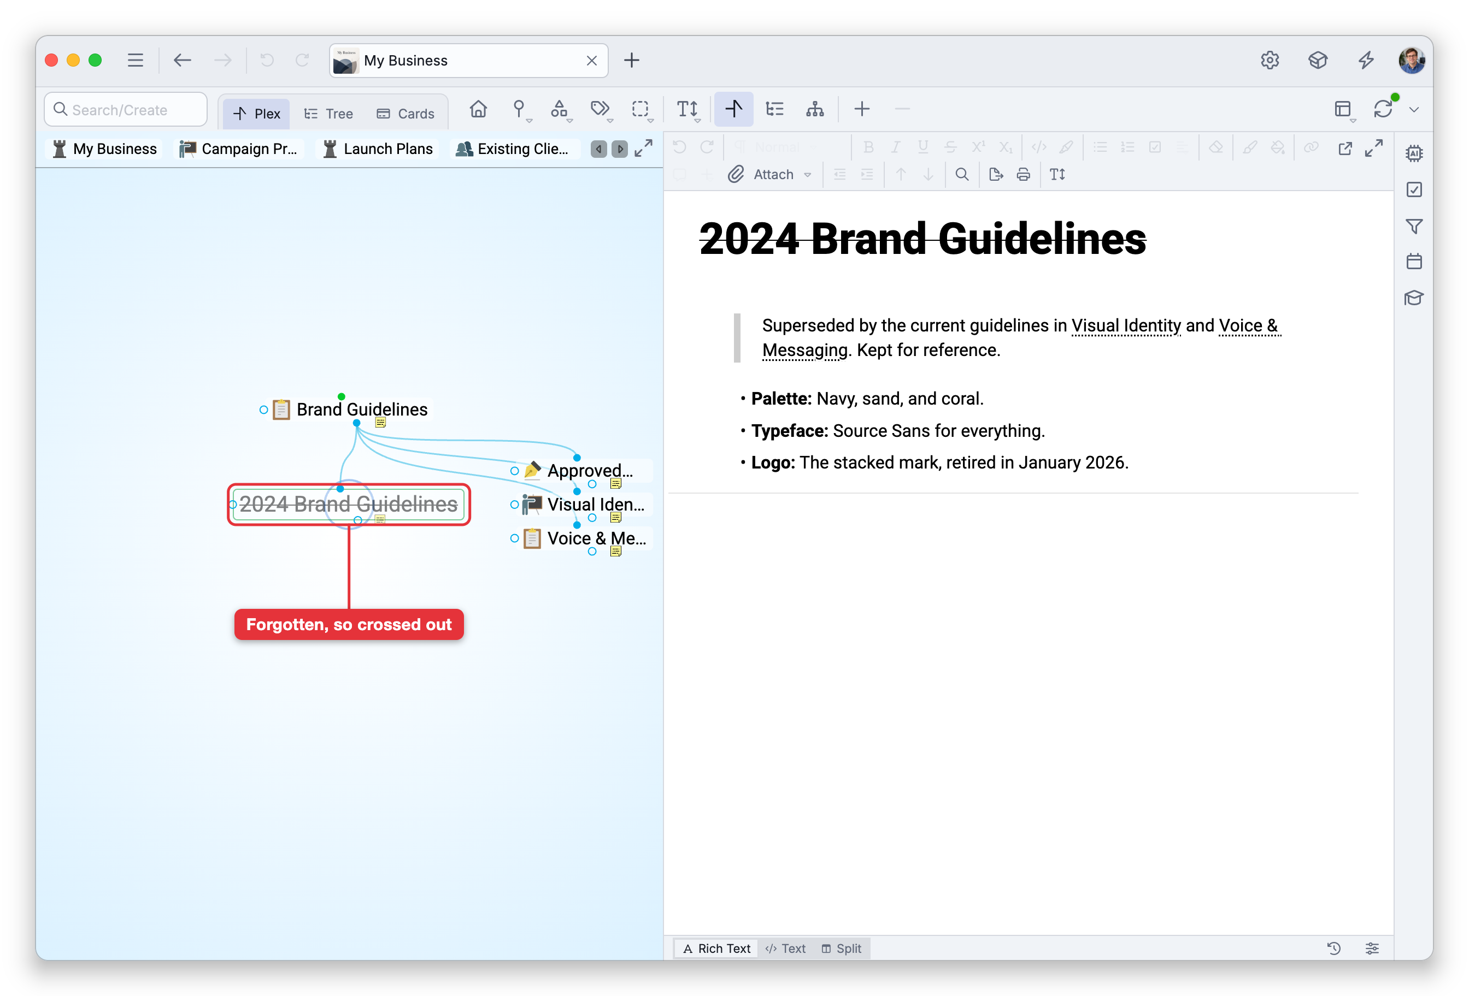Click the selection box icon
Screen dimensions: 1469x996
tap(641, 109)
